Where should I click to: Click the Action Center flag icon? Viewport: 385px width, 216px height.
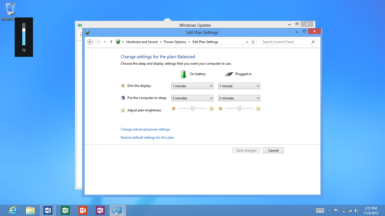[x=336, y=211]
